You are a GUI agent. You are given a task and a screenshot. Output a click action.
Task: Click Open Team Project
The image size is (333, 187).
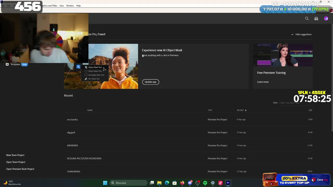coord(16,162)
